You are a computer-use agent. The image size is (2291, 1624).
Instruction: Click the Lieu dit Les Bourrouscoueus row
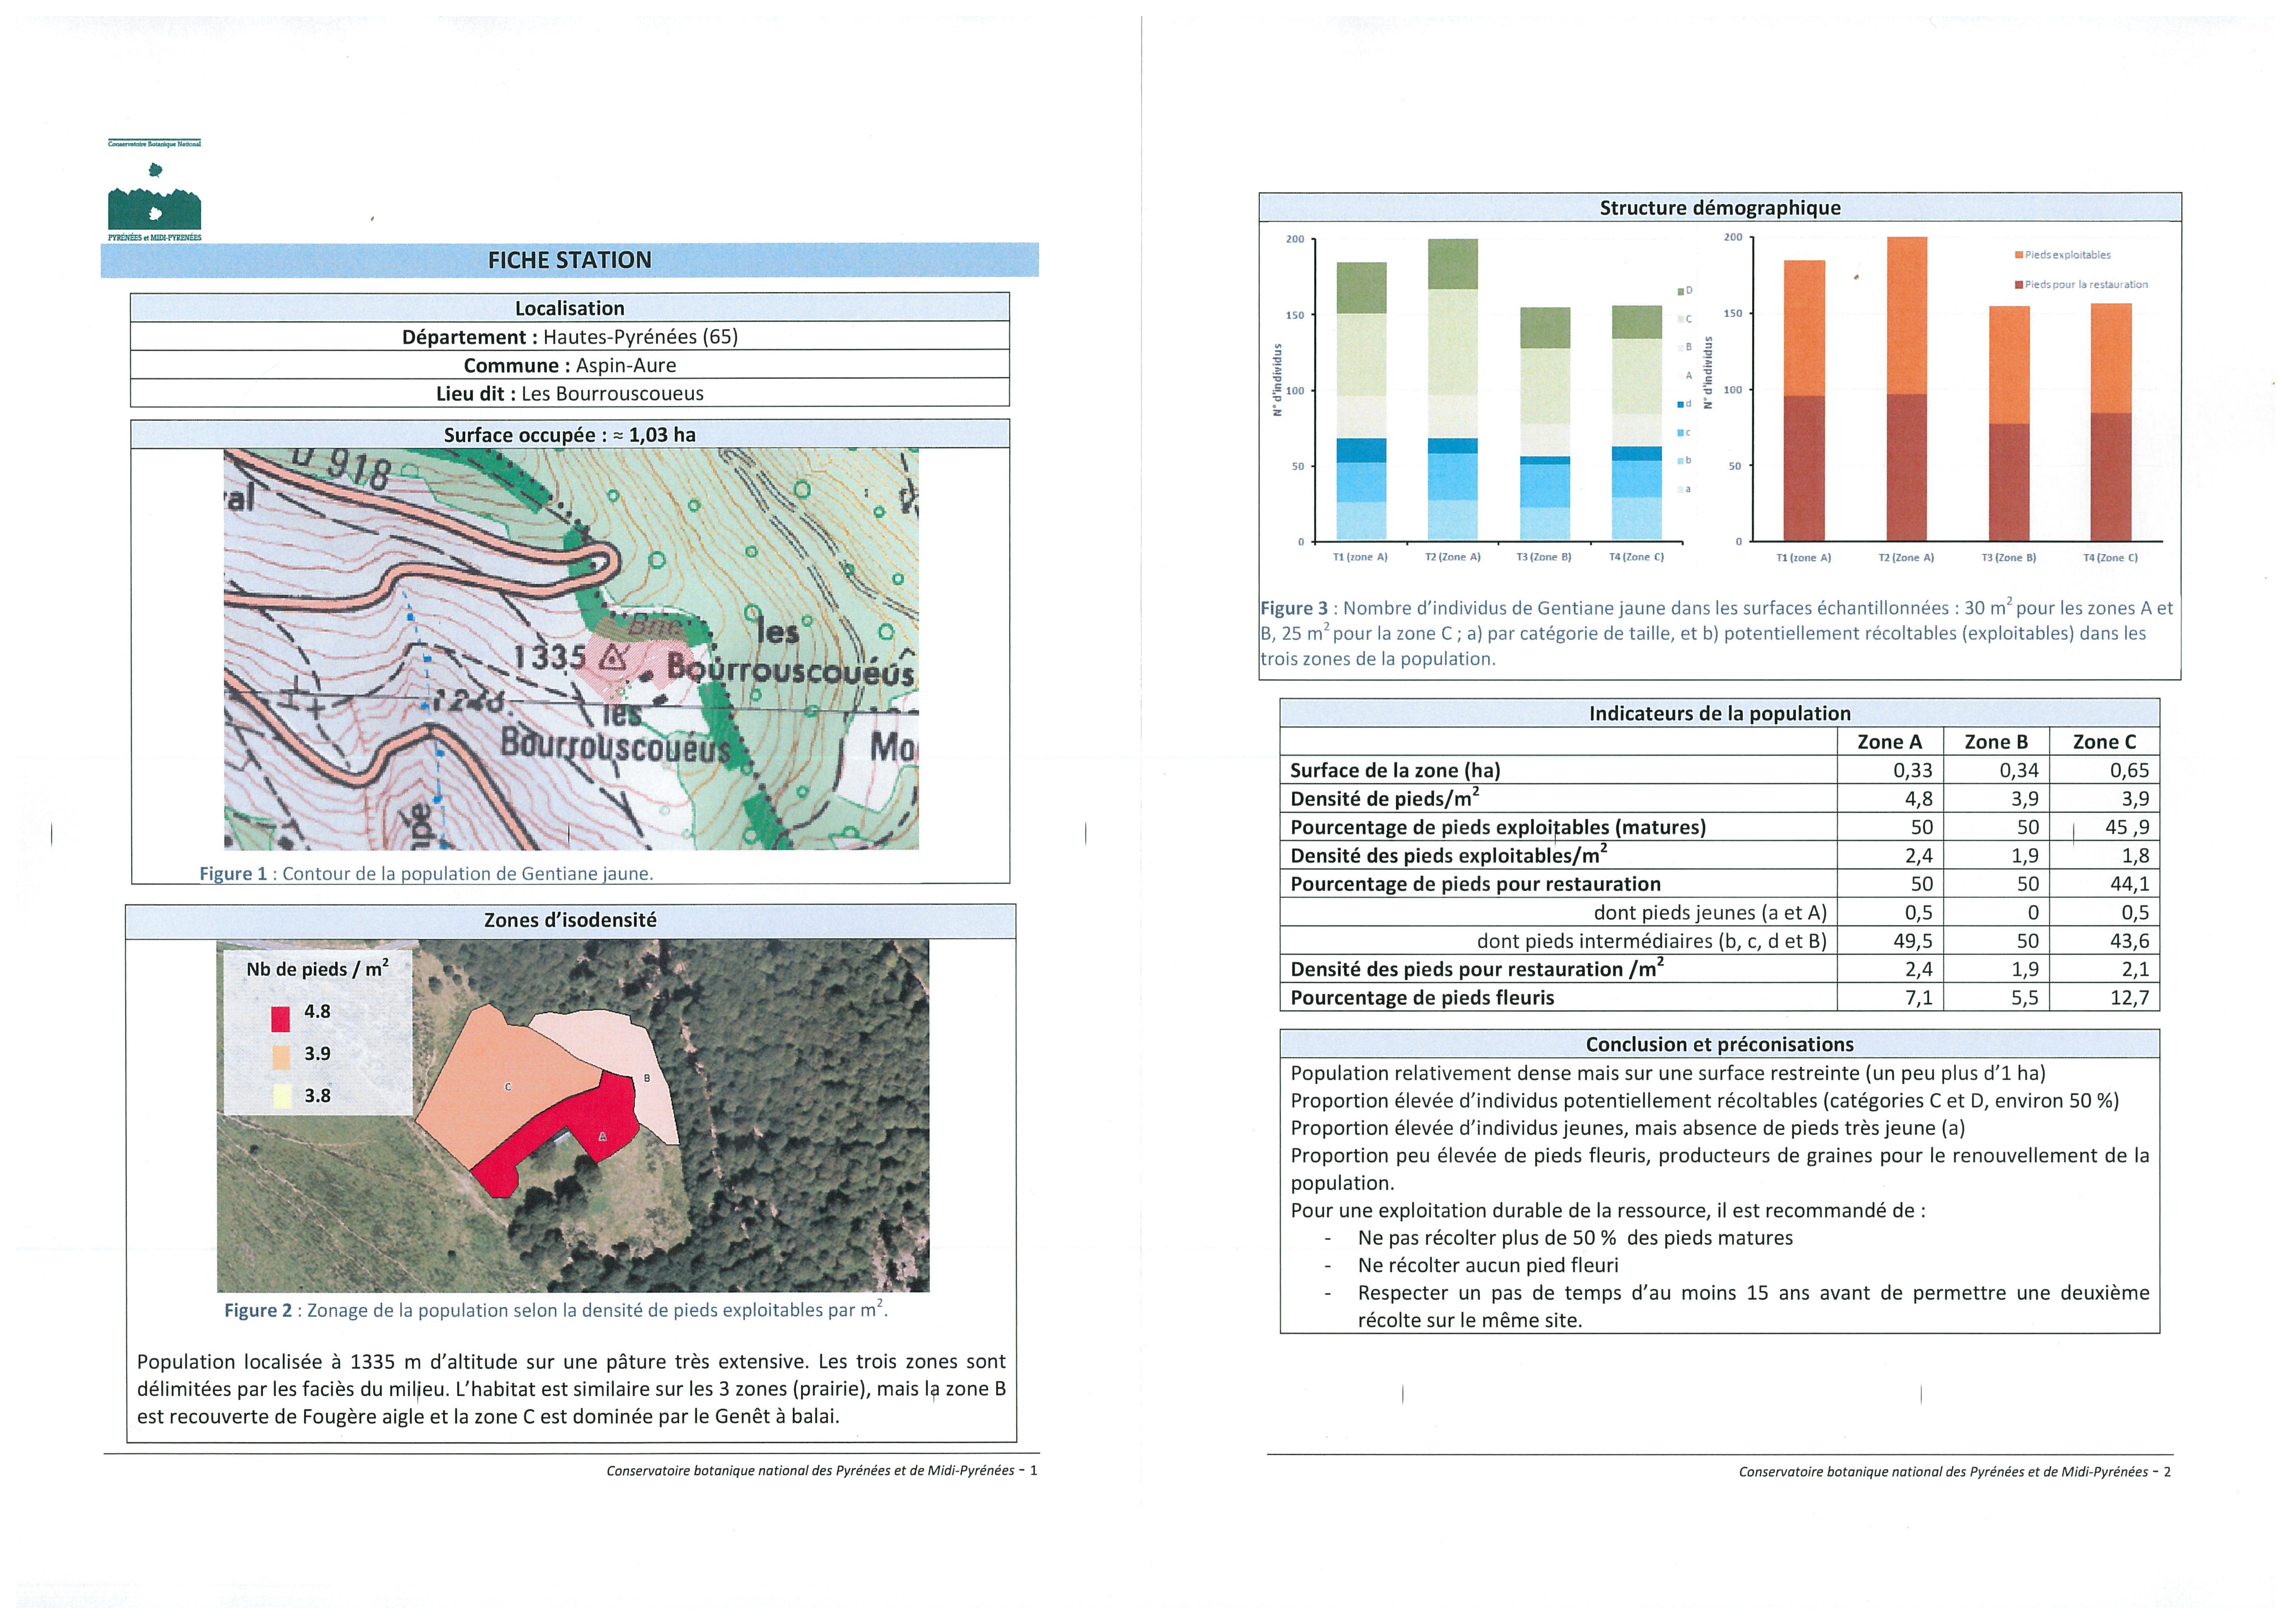[569, 393]
